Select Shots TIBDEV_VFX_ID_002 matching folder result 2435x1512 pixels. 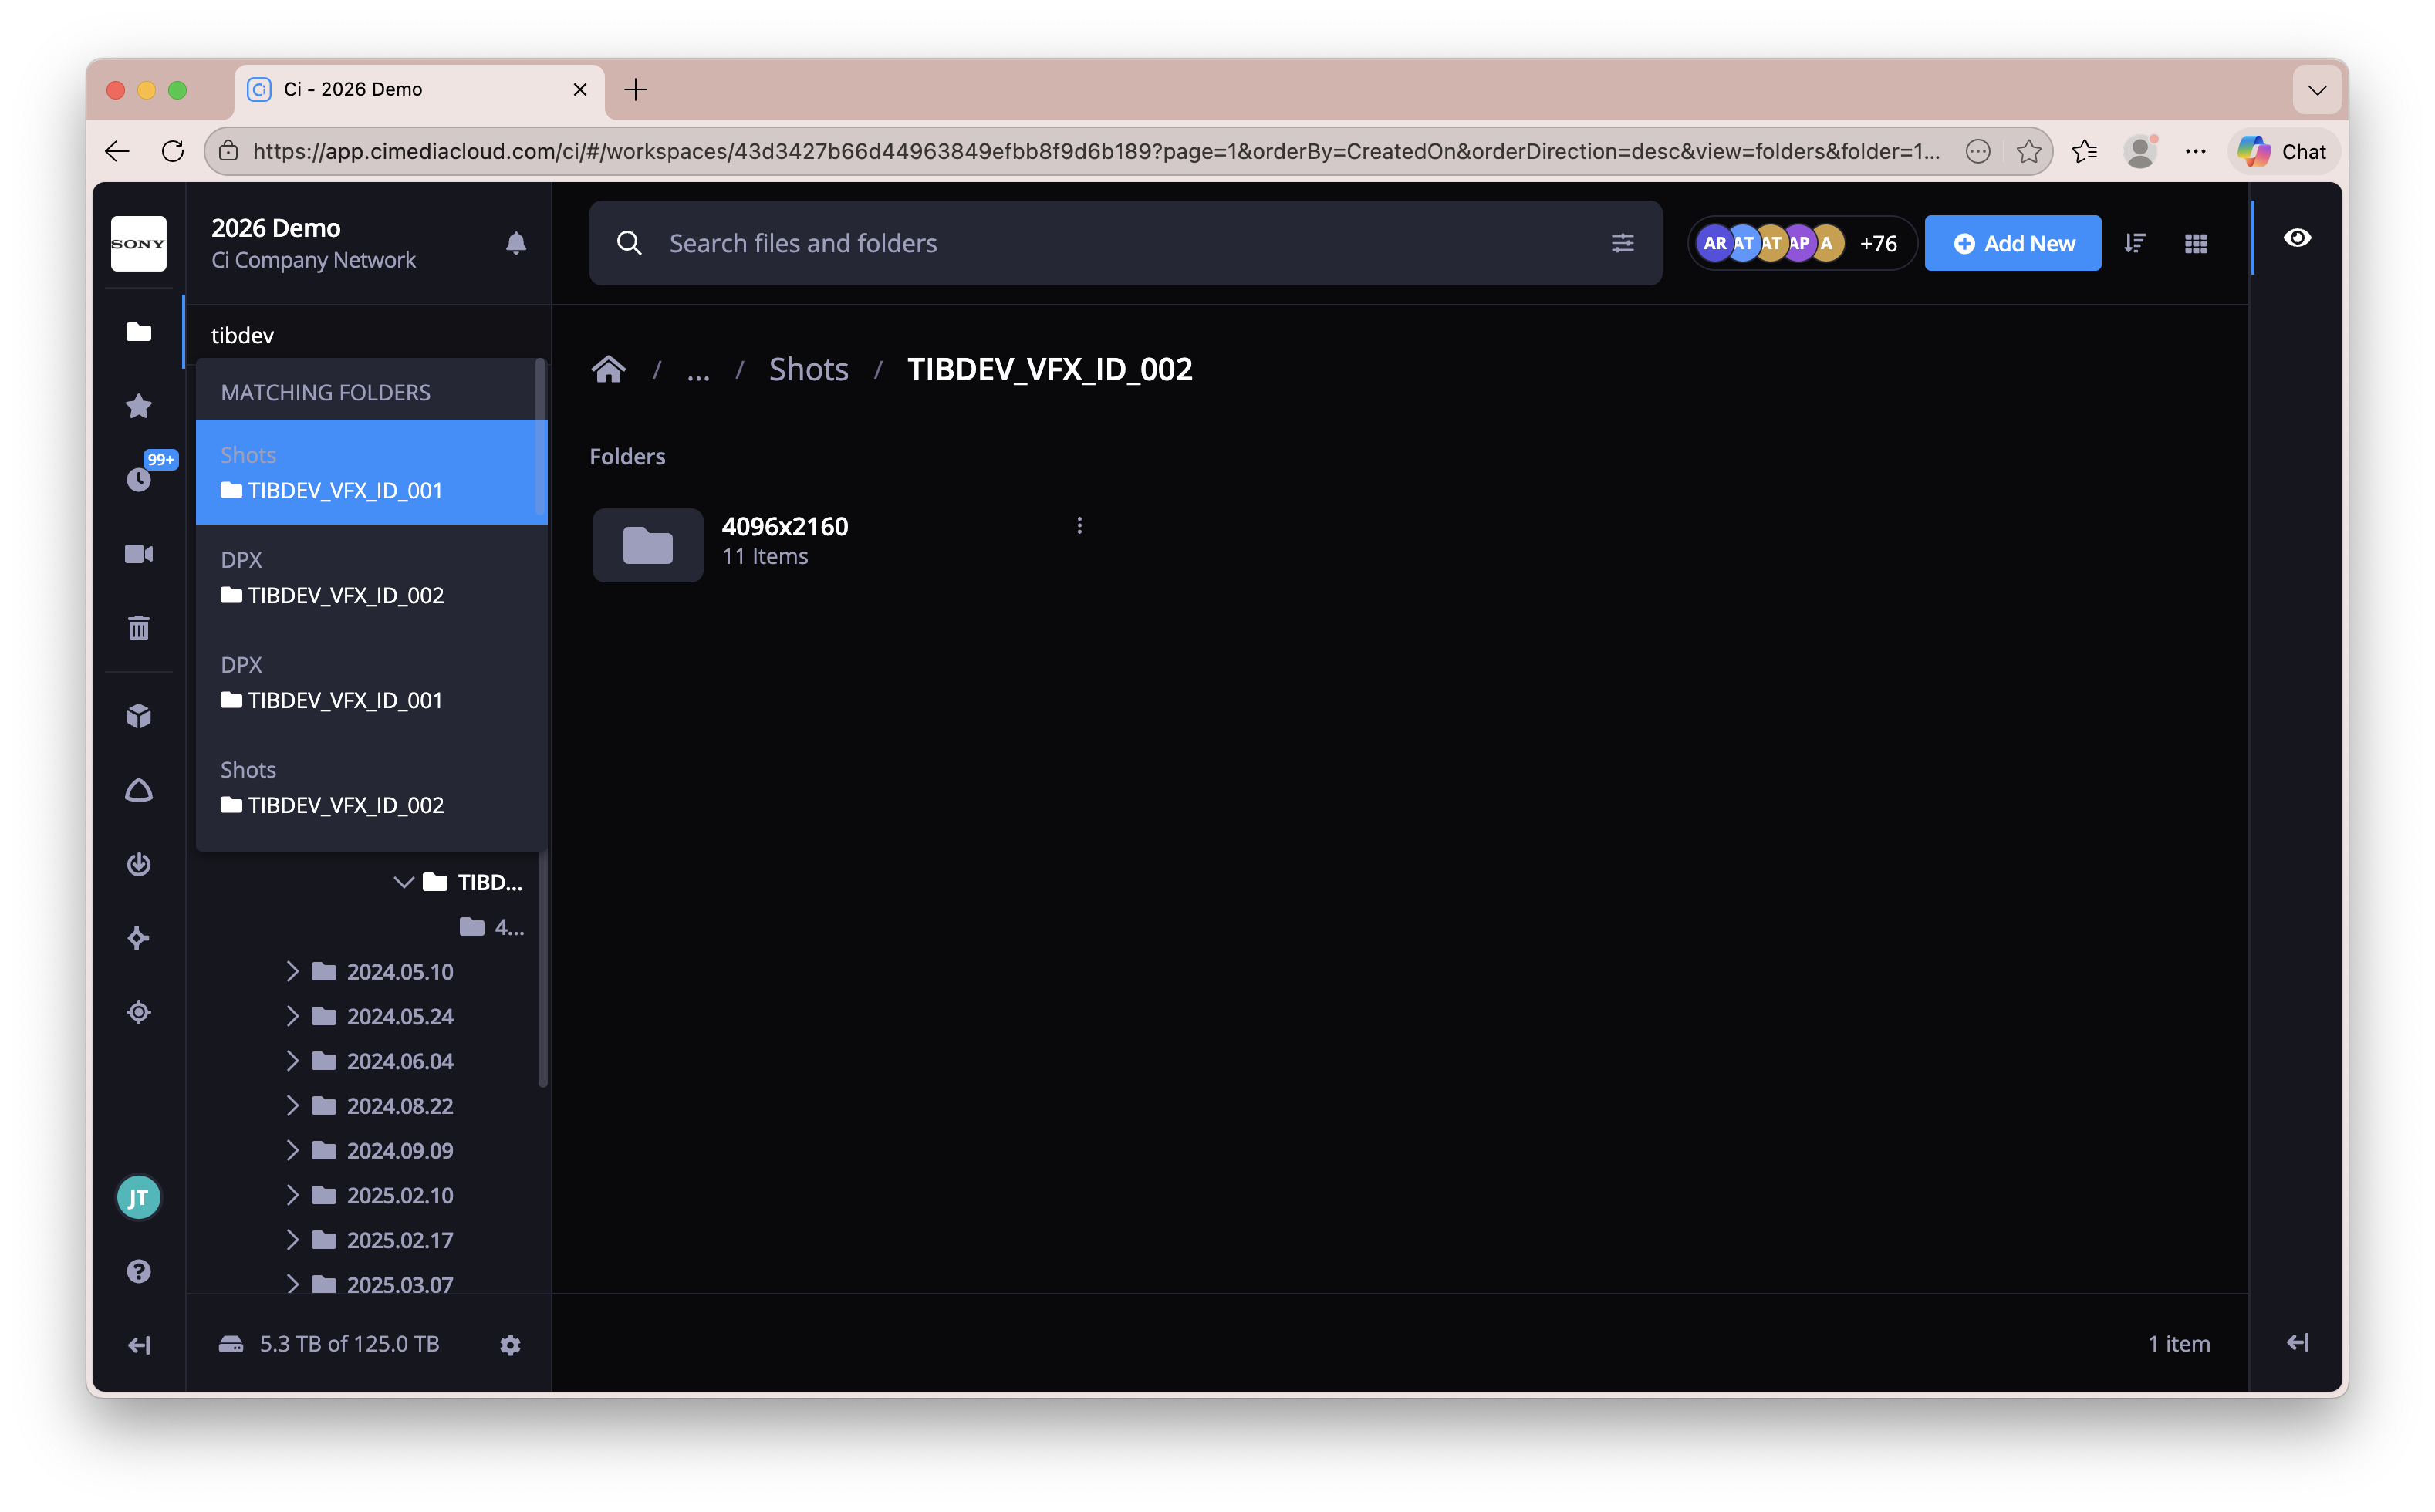click(371, 787)
